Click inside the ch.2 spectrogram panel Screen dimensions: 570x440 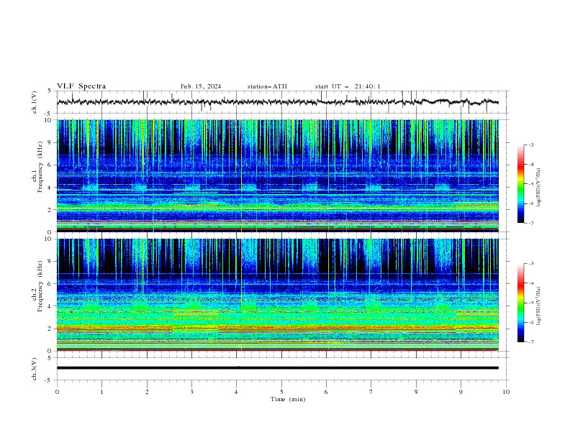[x=278, y=295]
